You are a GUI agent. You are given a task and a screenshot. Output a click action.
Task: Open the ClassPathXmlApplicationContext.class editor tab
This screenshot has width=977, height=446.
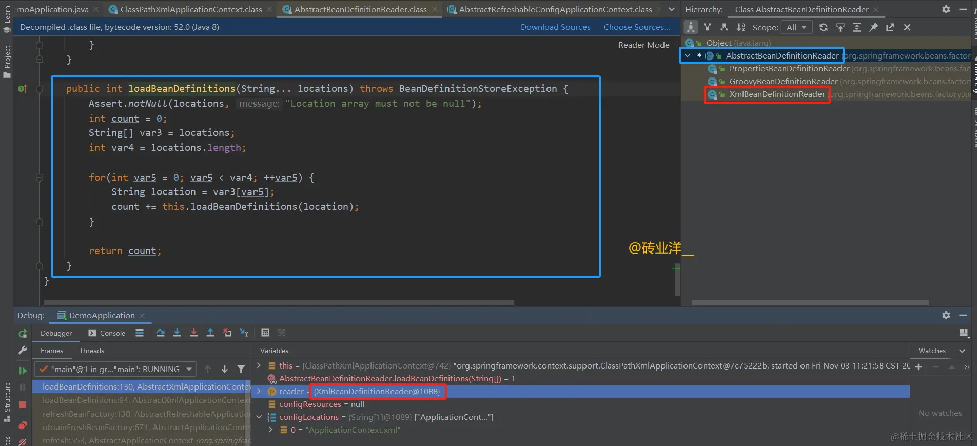(191, 9)
